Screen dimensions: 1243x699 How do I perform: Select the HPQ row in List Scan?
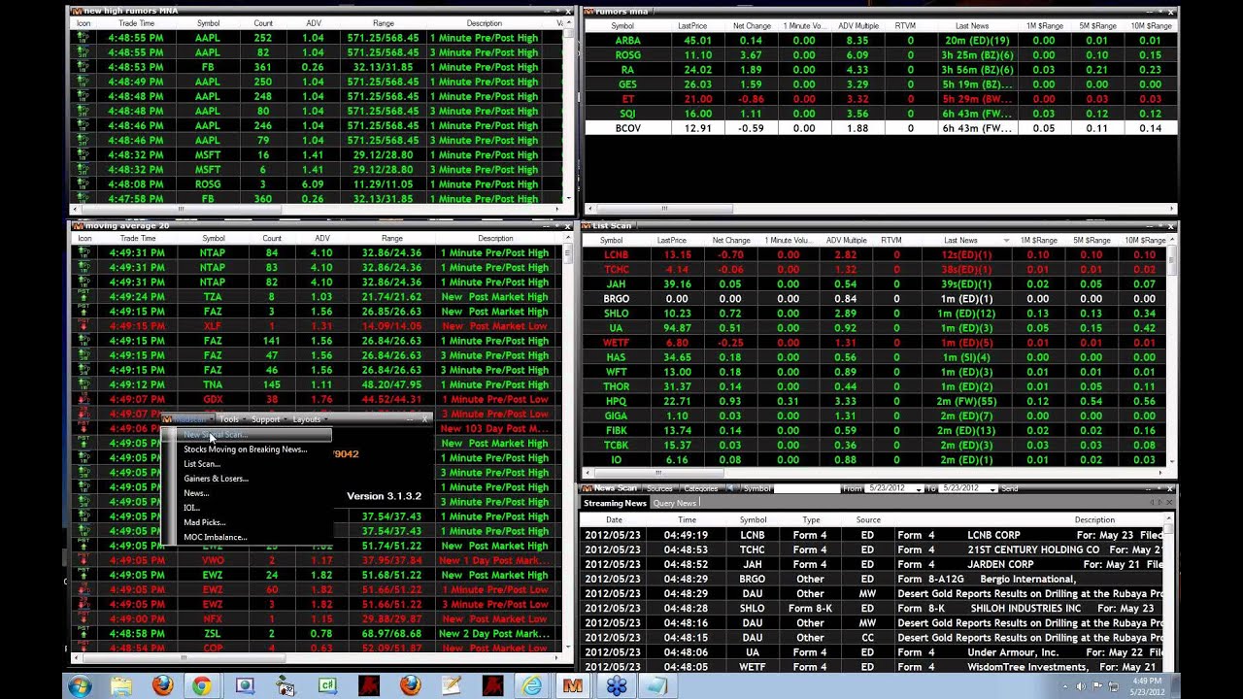tap(874, 401)
